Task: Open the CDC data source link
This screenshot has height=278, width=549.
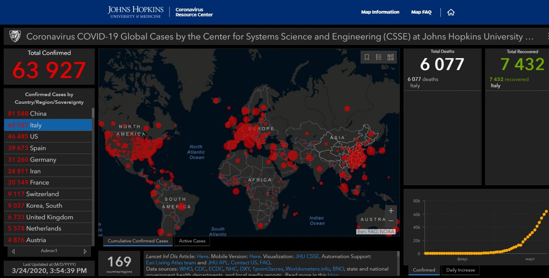Action: [x=200, y=268]
